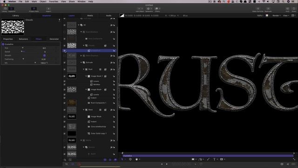Toggle visibility of the Rust layer
This screenshot has width=298, height=168.
coord(64,70)
